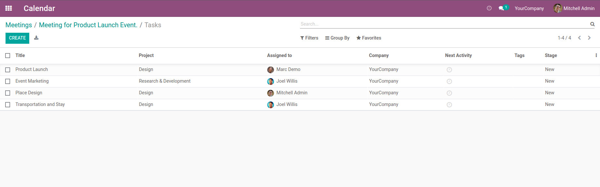Expand the Filters dropdown
The height and width of the screenshot is (187, 600).
309,38
